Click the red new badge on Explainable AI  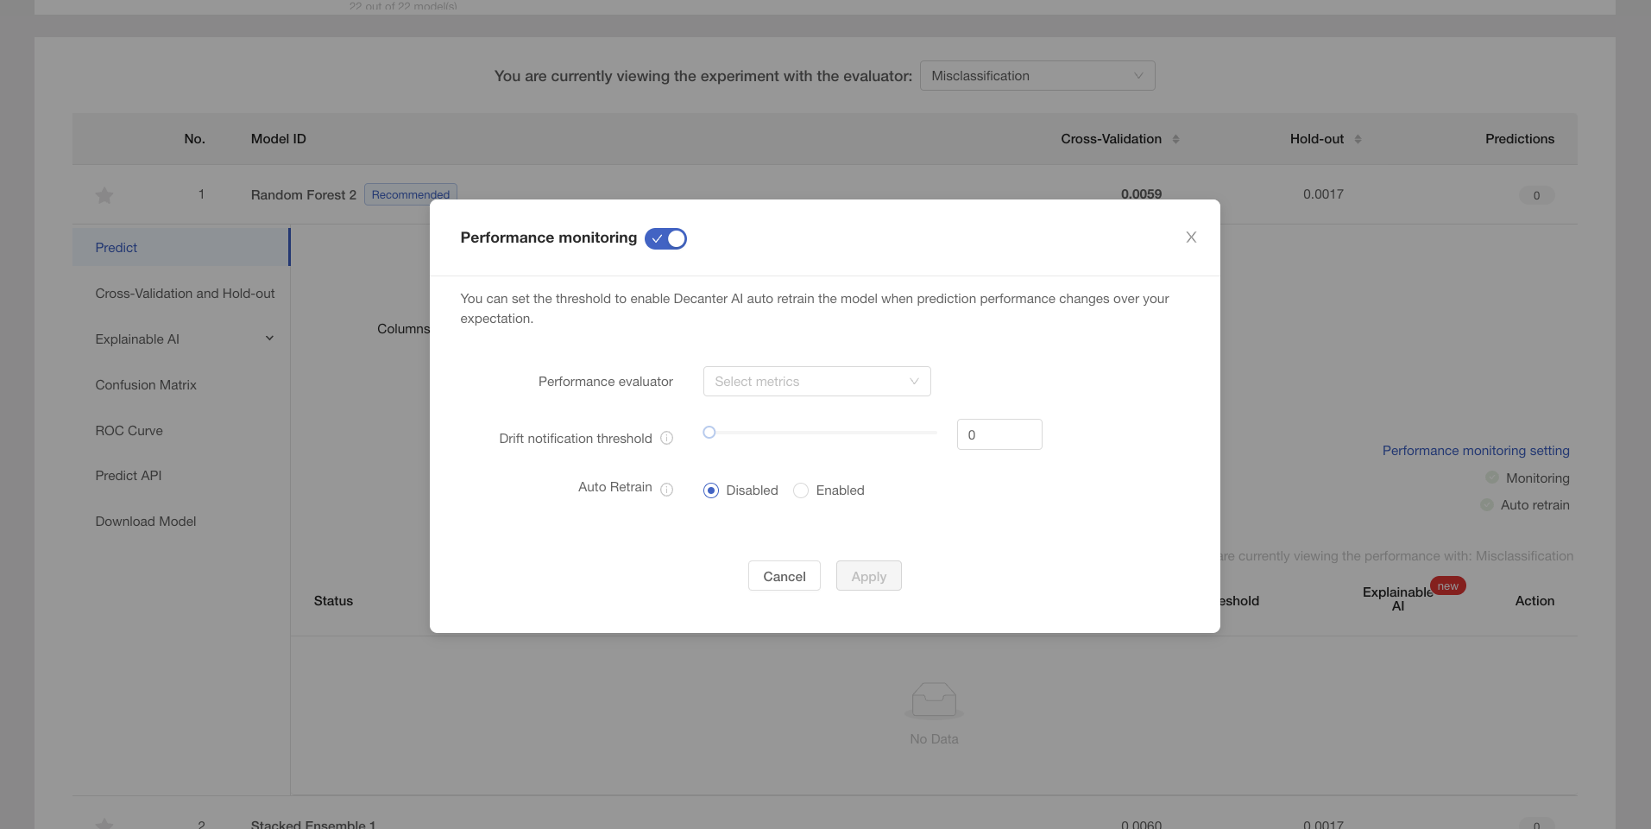[x=1448, y=586]
